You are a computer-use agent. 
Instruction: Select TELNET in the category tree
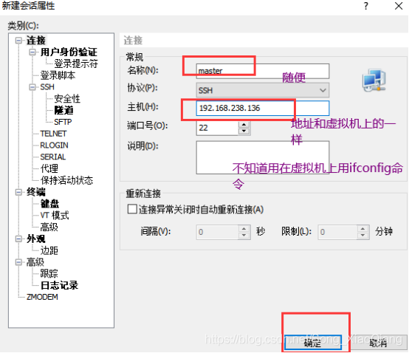point(53,134)
